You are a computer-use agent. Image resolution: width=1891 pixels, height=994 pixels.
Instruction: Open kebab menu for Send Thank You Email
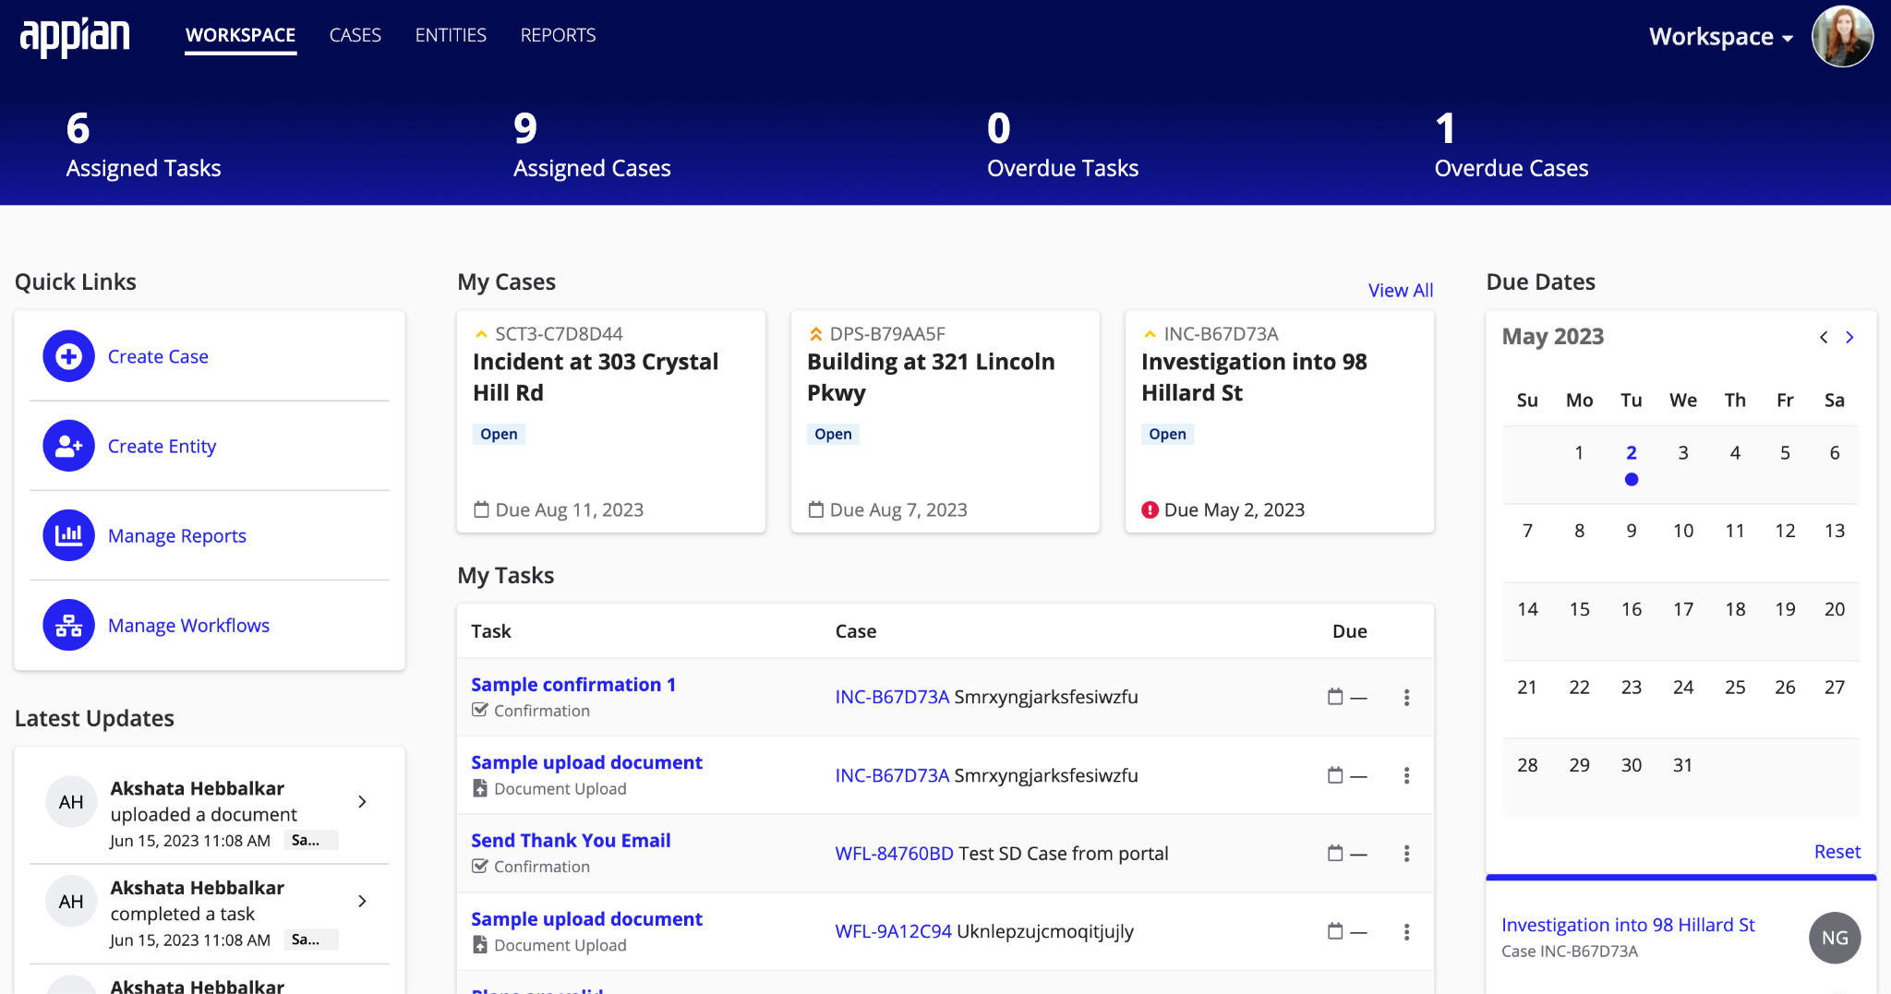1406,854
